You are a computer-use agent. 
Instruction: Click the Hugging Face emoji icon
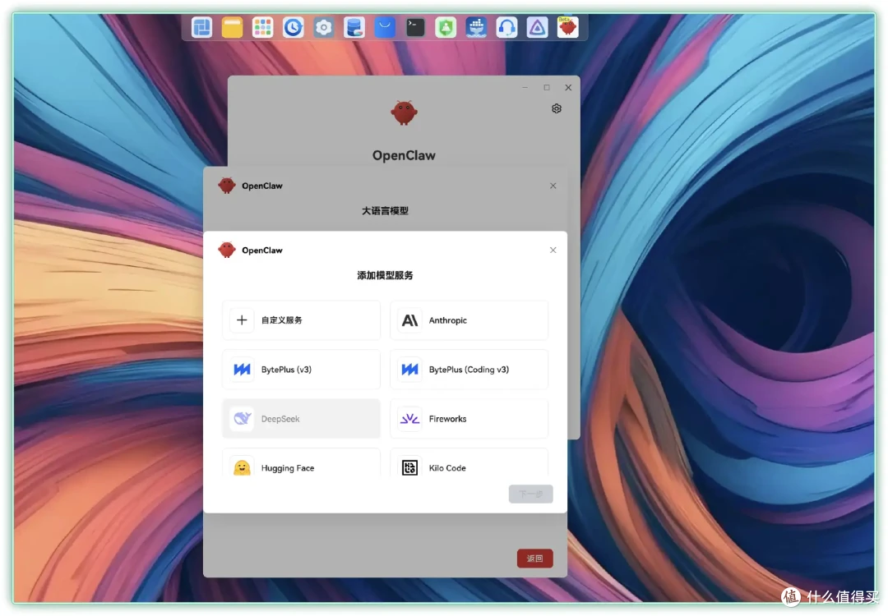[242, 468]
